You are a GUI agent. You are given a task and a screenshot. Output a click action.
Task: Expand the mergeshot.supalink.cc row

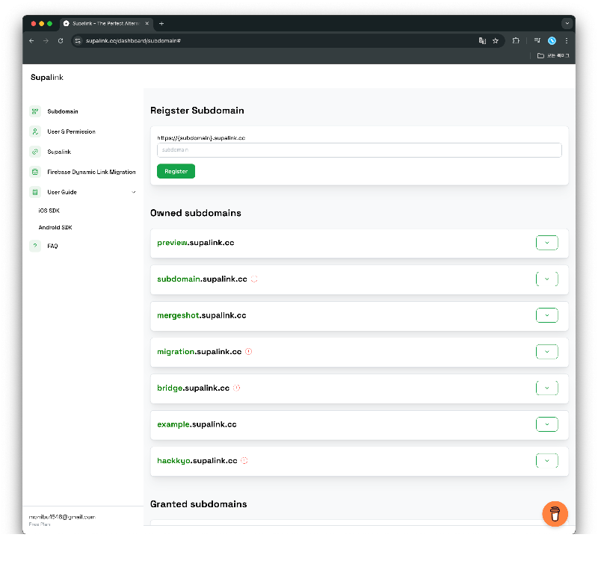(x=547, y=315)
